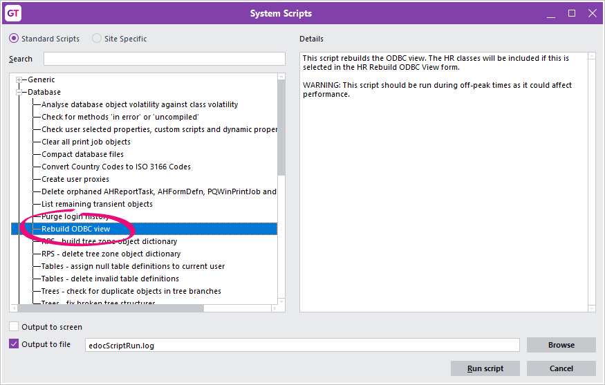
Task: Enable the Output to screen checkbox
Action: pyautogui.click(x=15, y=327)
